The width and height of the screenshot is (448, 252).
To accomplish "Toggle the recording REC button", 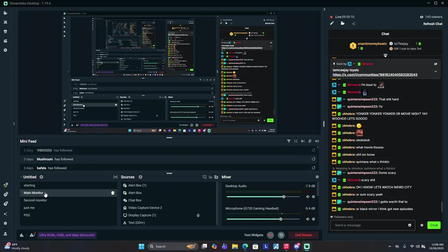I will click(271, 235).
